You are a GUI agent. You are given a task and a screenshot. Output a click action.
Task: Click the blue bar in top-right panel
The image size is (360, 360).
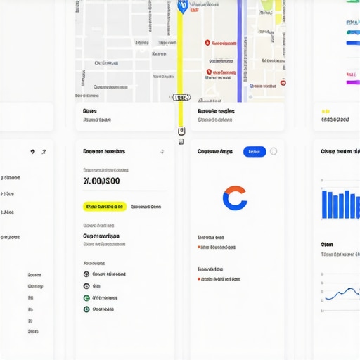[x=353, y=43]
